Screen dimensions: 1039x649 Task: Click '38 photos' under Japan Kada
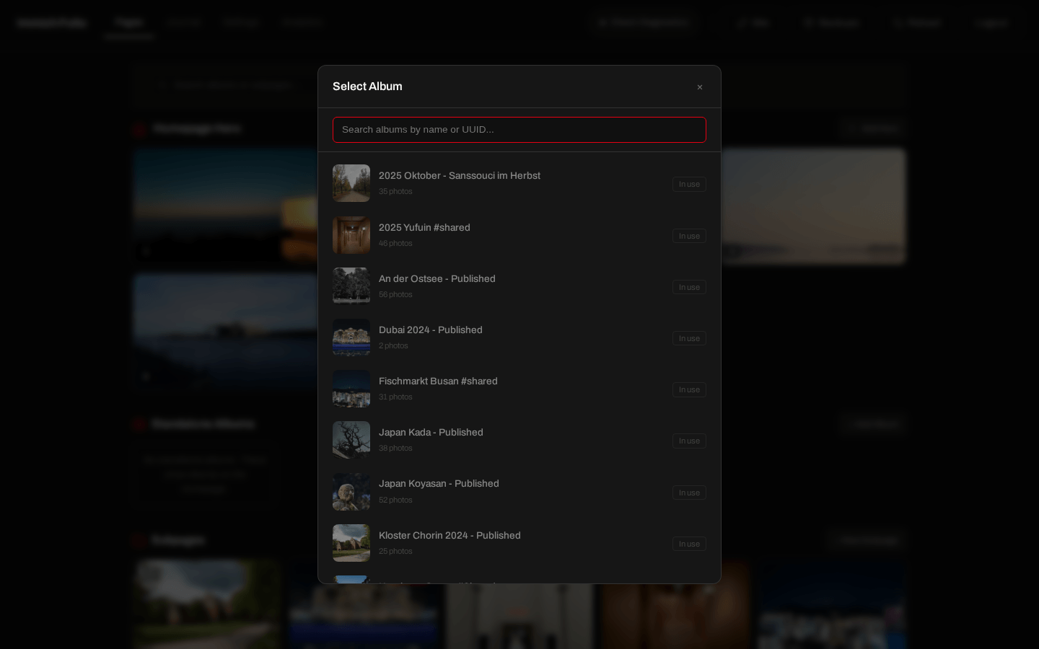click(x=395, y=449)
